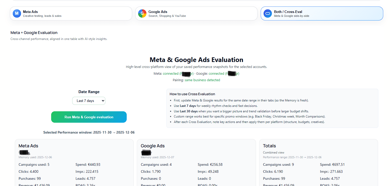Click Google 'Leads: 0' text

tap(204, 178)
